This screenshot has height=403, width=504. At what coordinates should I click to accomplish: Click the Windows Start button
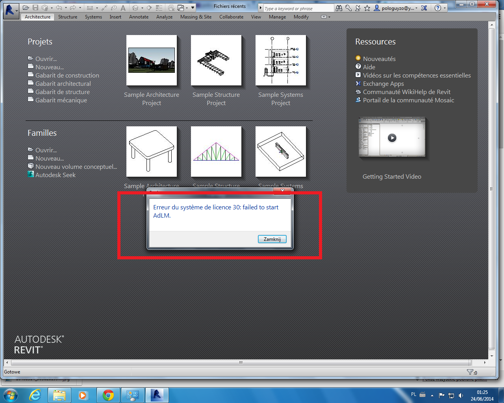[11, 395]
